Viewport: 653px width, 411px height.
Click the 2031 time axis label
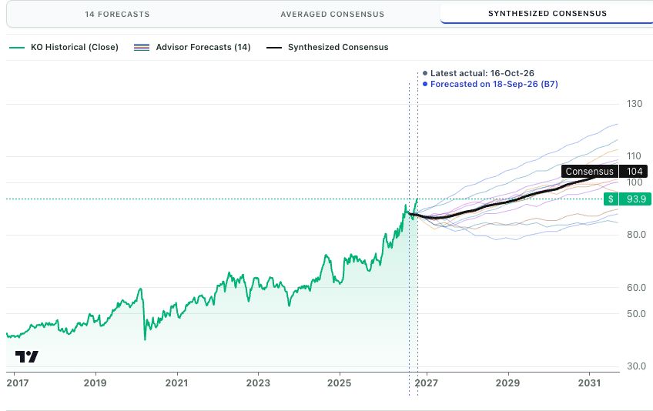point(589,383)
